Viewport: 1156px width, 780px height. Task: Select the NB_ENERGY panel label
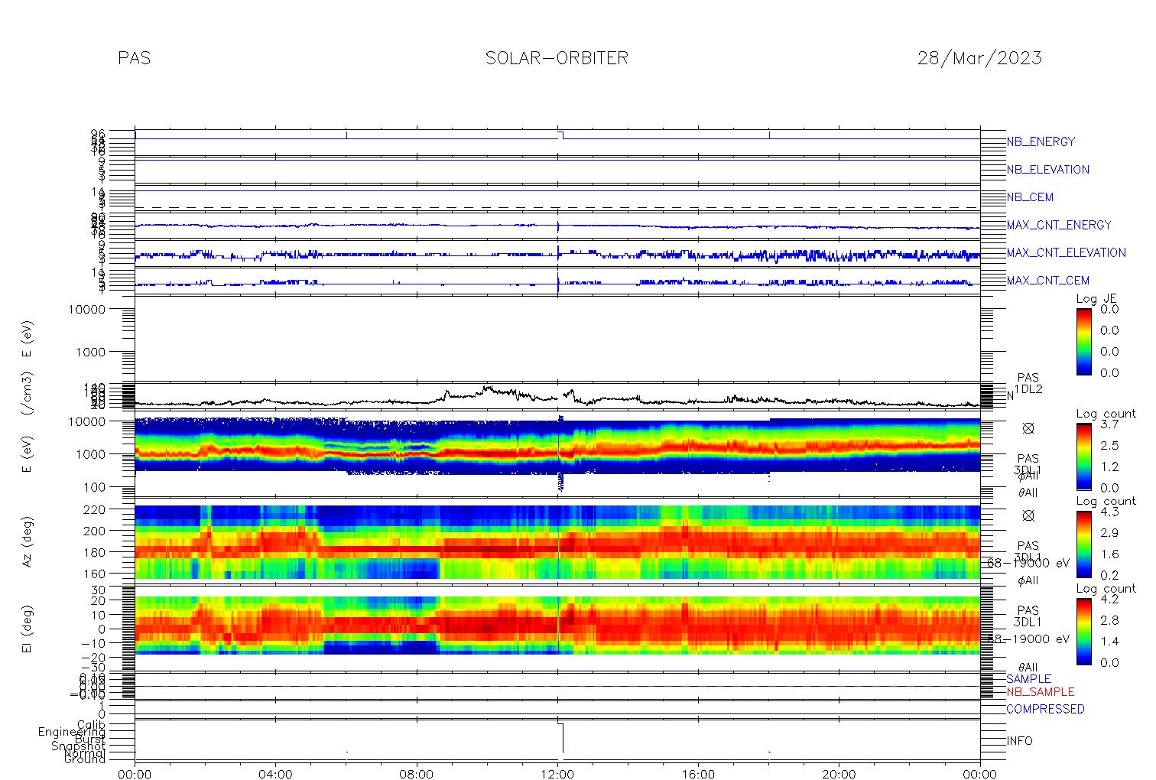pos(1041,141)
